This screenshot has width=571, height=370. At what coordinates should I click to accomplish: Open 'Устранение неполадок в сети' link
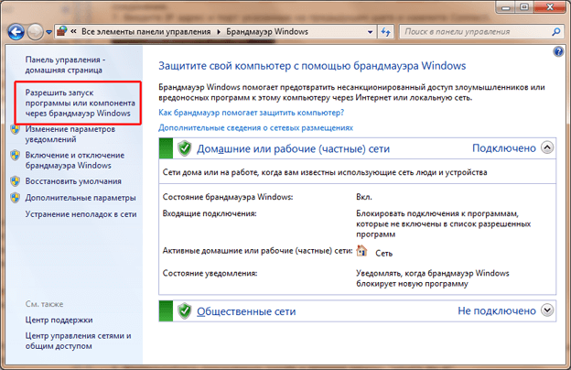(x=81, y=214)
